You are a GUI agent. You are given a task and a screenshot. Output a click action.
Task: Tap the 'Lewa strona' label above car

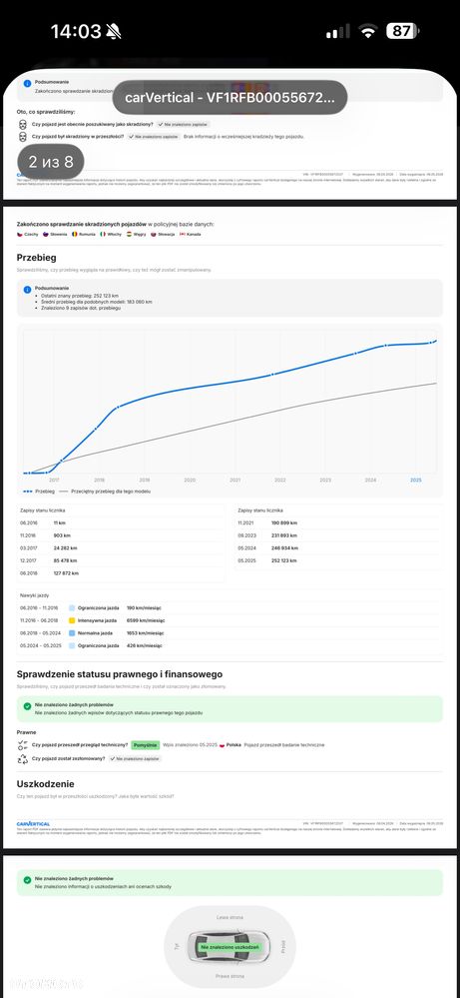pos(229,917)
